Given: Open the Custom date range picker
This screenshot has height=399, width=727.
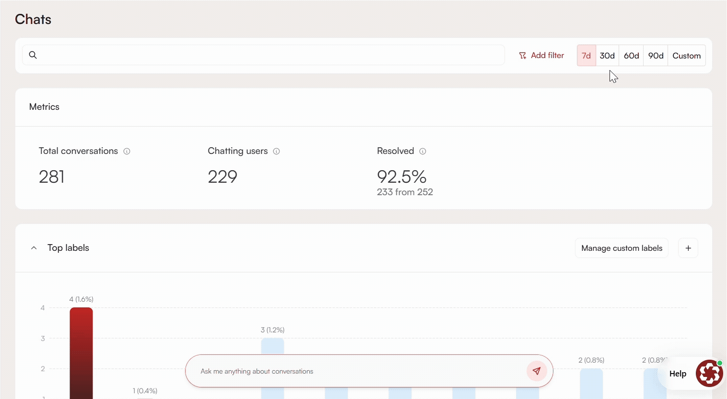Looking at the screenshot, I should 686,56.
